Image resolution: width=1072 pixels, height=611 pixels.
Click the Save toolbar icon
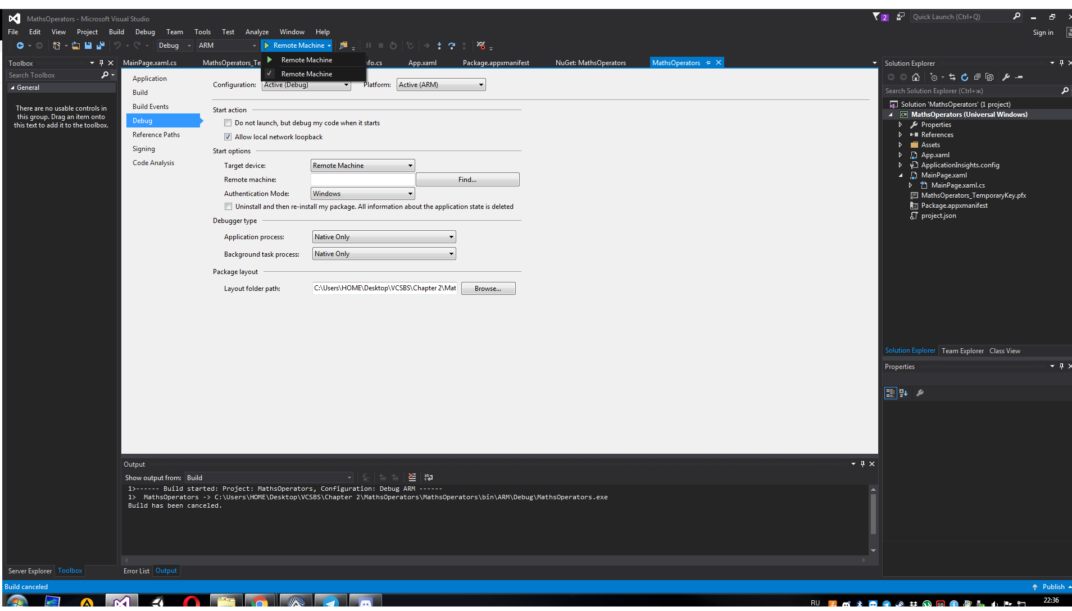[x=88, y=45]
